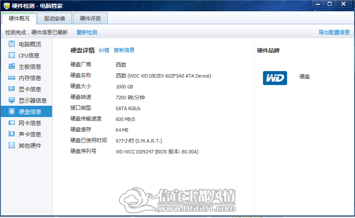This screenshot has height=218, width=355.
Task: Click the 硬盘详情 heading
Action: (82, 50)
